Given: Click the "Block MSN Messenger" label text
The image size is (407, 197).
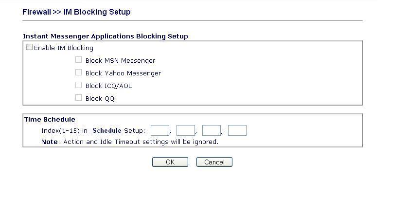Looking at the screenshot, I should (x=120, y=61).
